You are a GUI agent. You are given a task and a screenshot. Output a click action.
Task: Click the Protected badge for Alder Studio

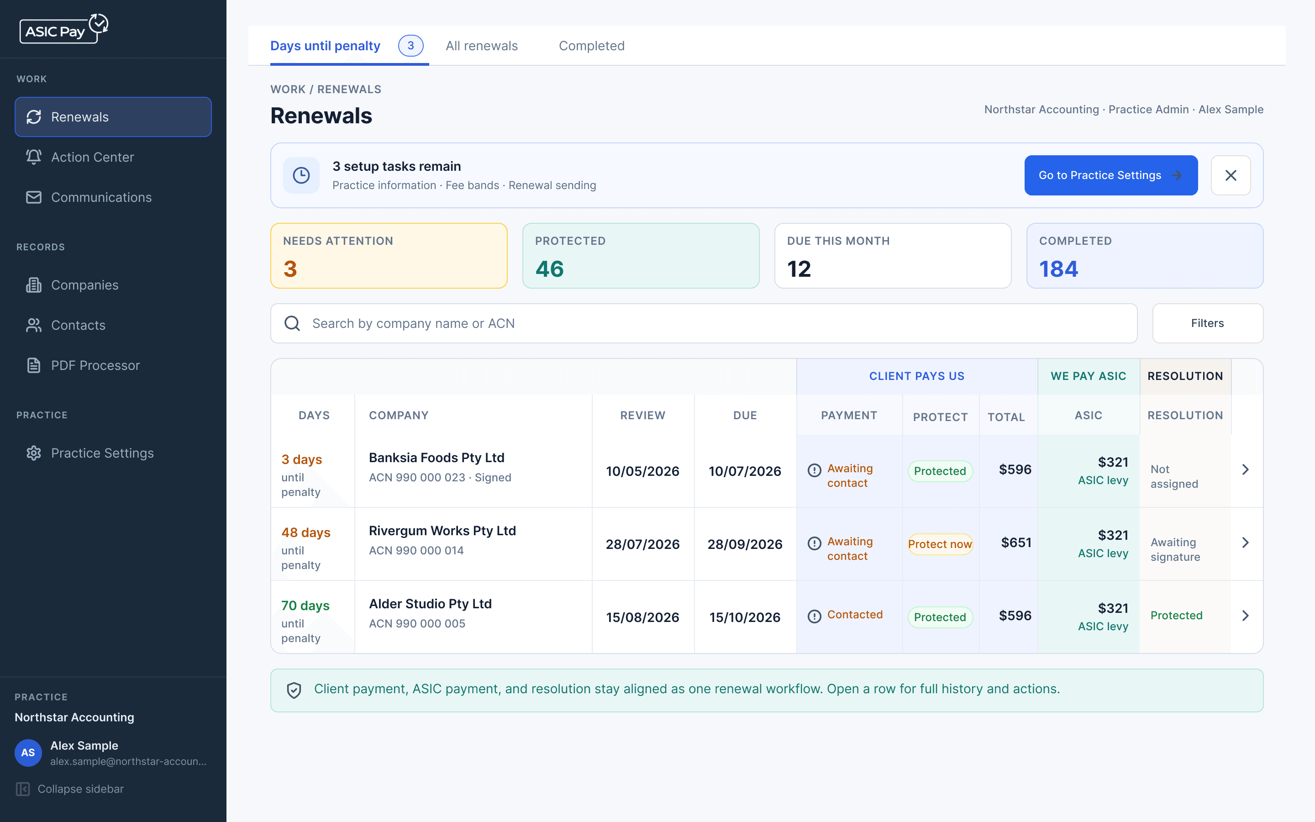(x=940, y=617)
